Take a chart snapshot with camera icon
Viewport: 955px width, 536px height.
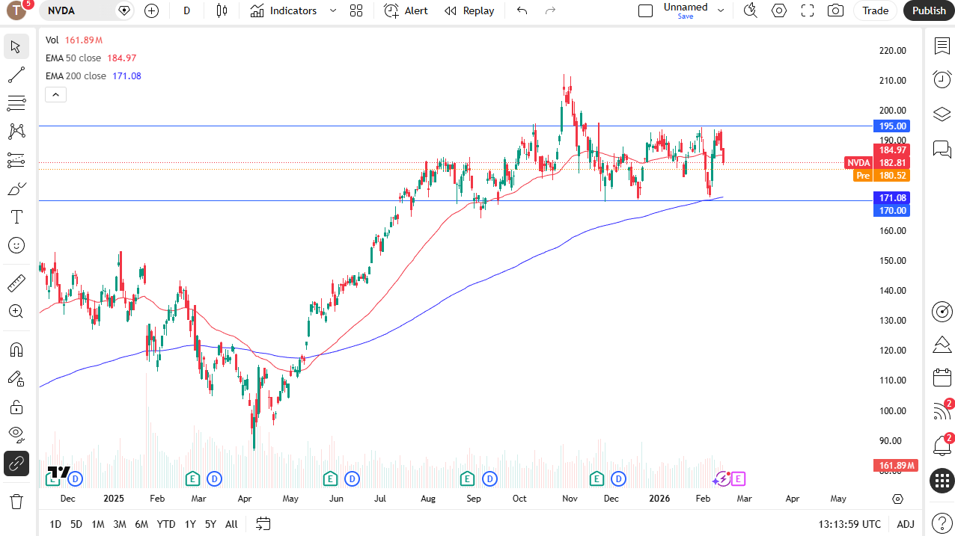(x=836, y=10)
